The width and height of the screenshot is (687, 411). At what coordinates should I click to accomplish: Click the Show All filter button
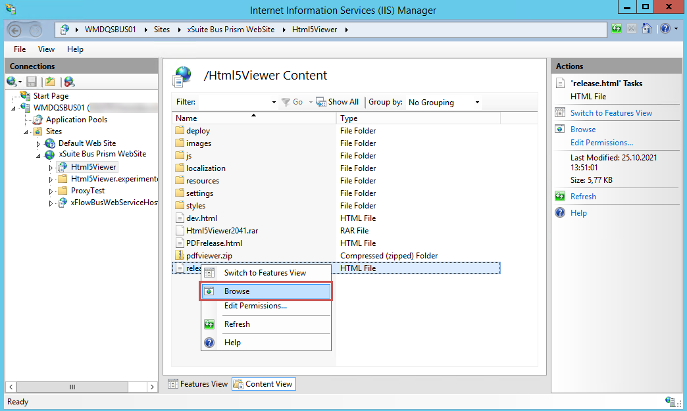point(337,102)
